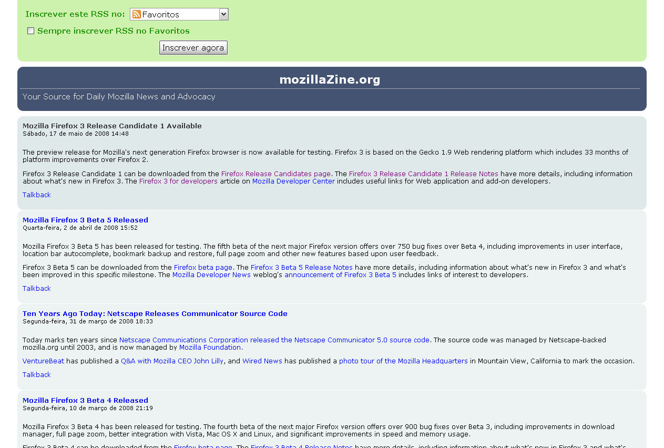This screenshot has width=664, height=448.
Task: Click the Inscrever agora button
Action: pos(193,48)
